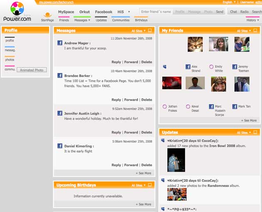Screen dimensions: 262x212
Task: Click Orkut icon beside Emily White
Action: point(211,67)
